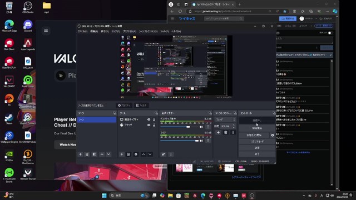Open the Fade transition type dropdown
Image resolution: width=356 pixels, height=200 pixels.
pyautogui.click(x=225, y=119)
